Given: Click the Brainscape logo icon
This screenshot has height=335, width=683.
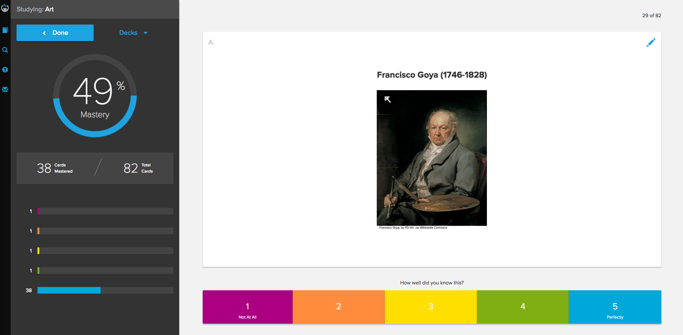Looking at the screenshot, I should pyautogui.click(x=5, y=8).
